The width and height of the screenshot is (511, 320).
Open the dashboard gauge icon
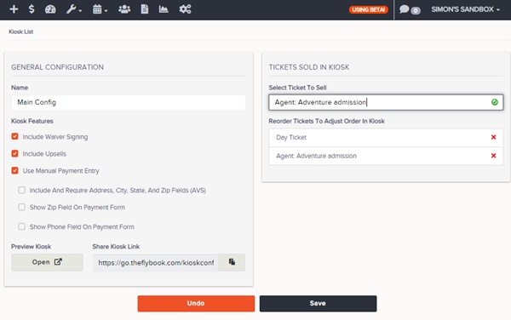point(50,9)
